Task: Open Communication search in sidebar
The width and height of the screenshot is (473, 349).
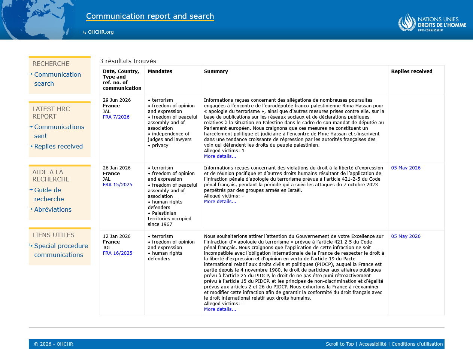Action: (58, 79)
